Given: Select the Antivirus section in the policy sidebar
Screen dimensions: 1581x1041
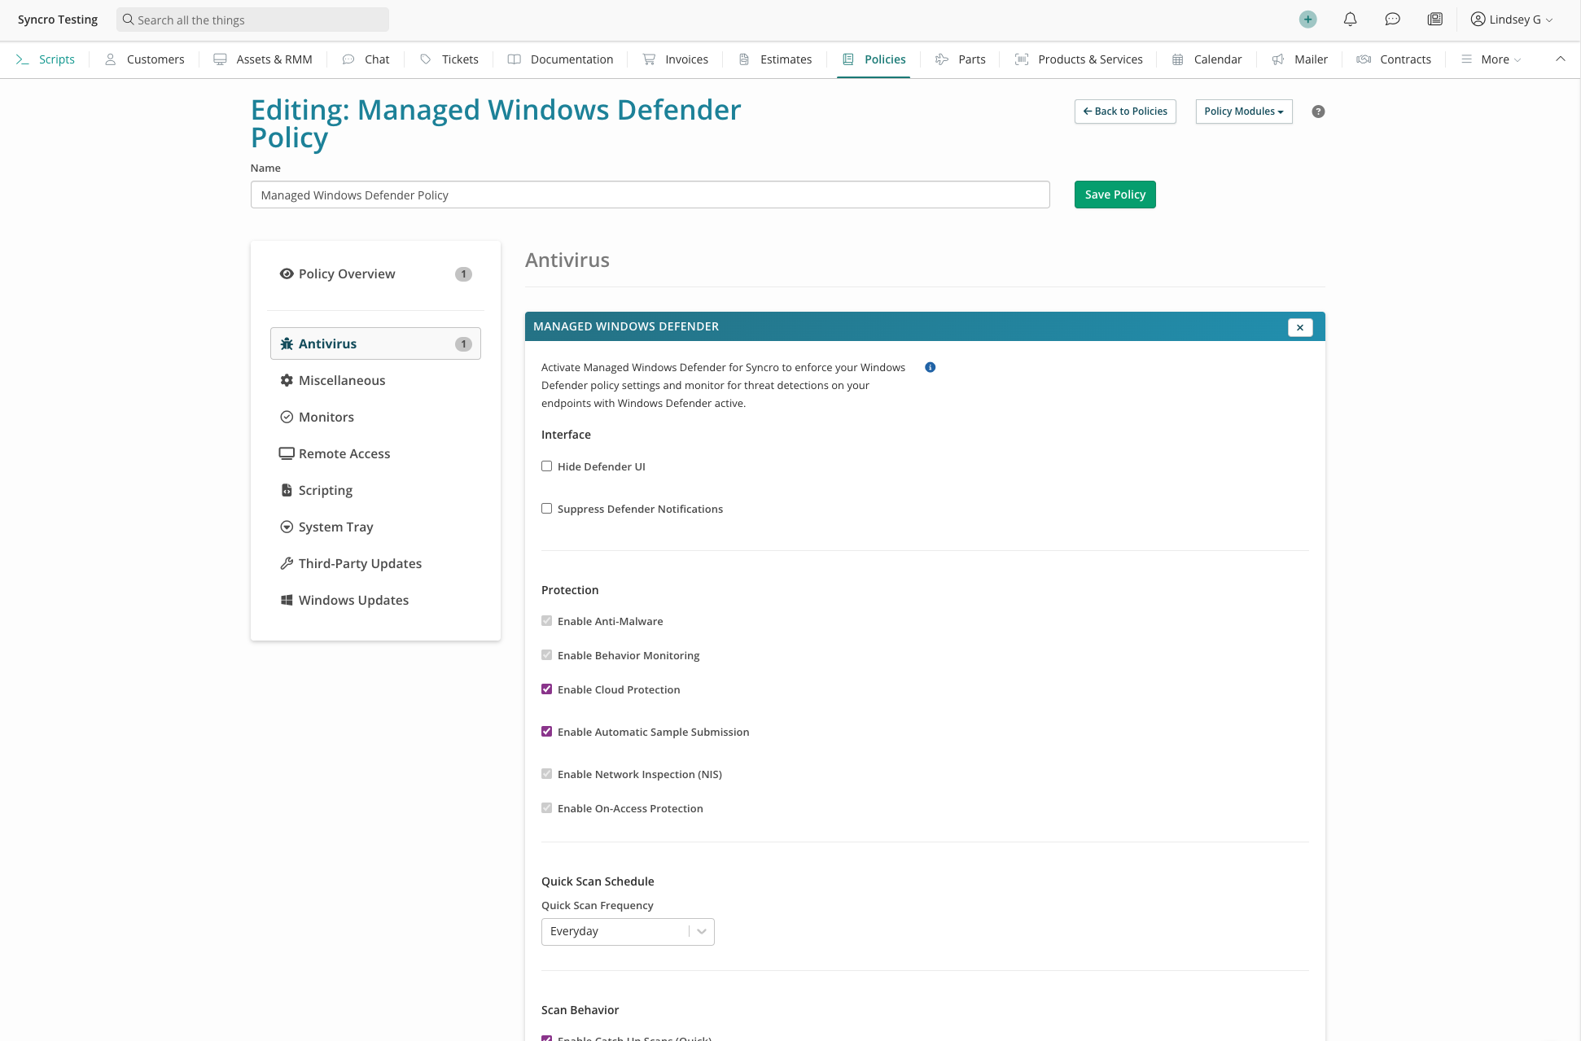Looking at the screenshot, I should click(327, 343).
